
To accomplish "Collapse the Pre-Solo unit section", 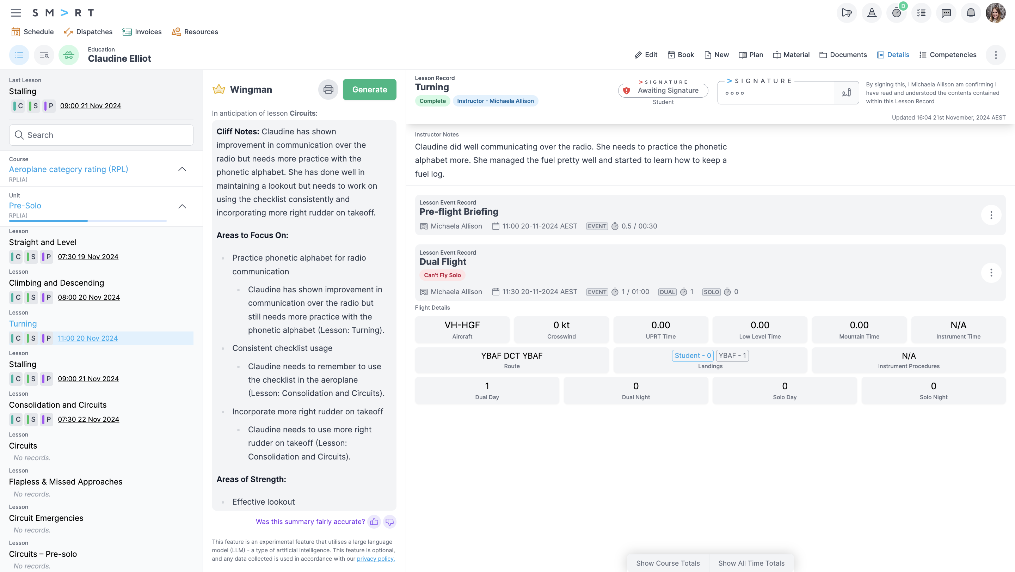I will pyautogui.click(x=182, y=206).
